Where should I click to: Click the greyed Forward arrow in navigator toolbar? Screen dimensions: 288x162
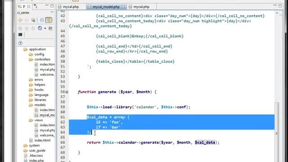pos(27,20)
